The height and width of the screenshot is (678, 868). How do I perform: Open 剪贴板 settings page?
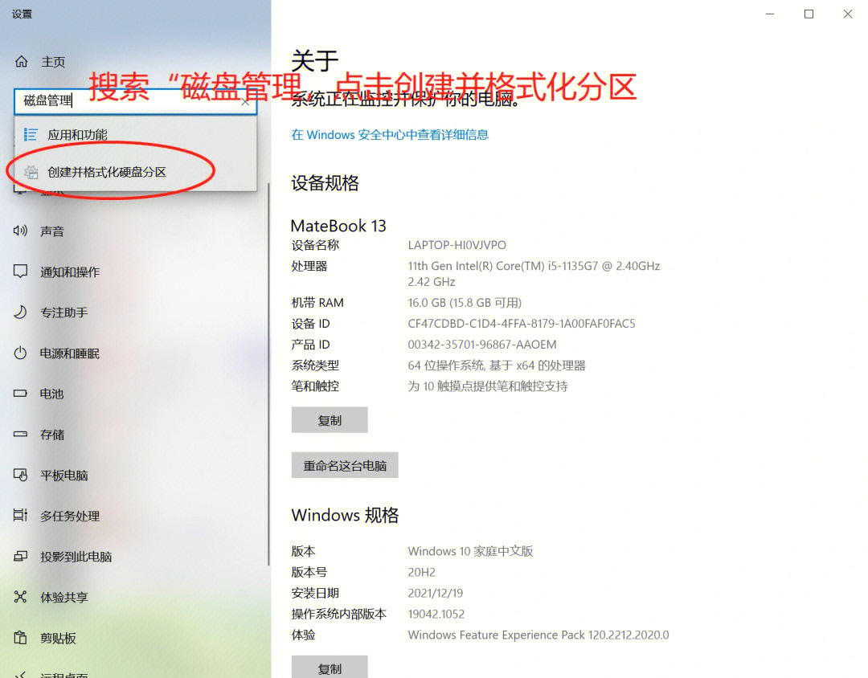coord(58,638)
